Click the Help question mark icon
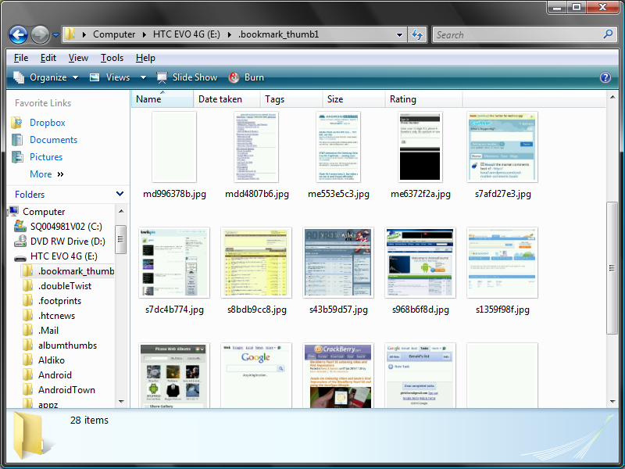 click(605, 77)
